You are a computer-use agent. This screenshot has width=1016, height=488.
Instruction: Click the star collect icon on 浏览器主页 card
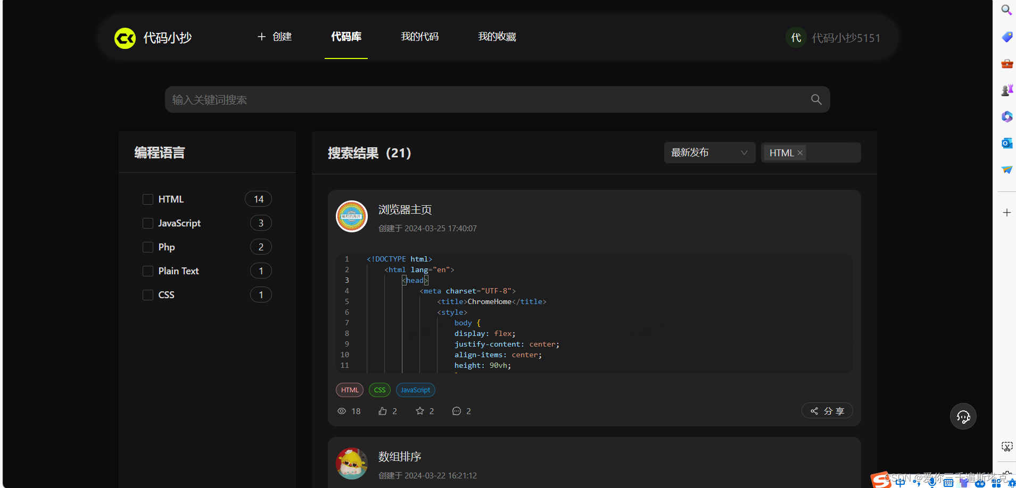coord(419,410)
